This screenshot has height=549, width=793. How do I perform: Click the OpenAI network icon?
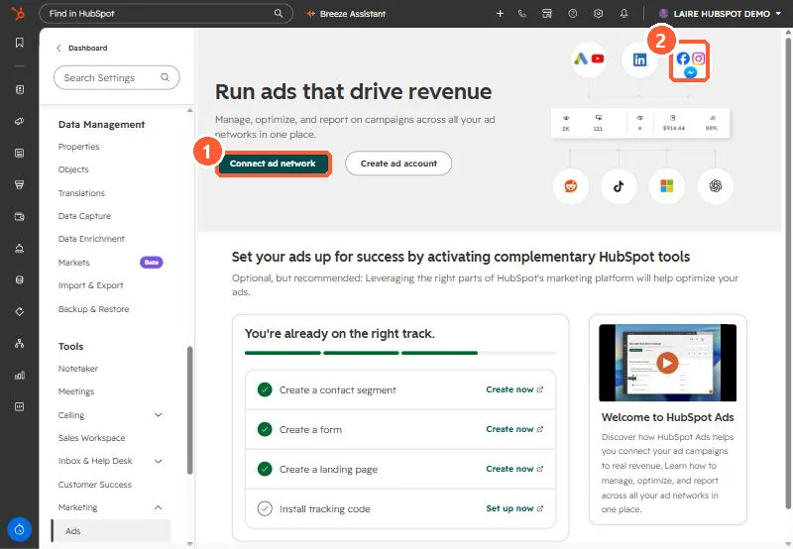coord(715,186)
